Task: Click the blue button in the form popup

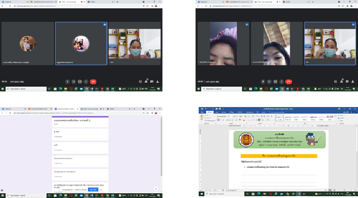Action: [x=93, y=190]
